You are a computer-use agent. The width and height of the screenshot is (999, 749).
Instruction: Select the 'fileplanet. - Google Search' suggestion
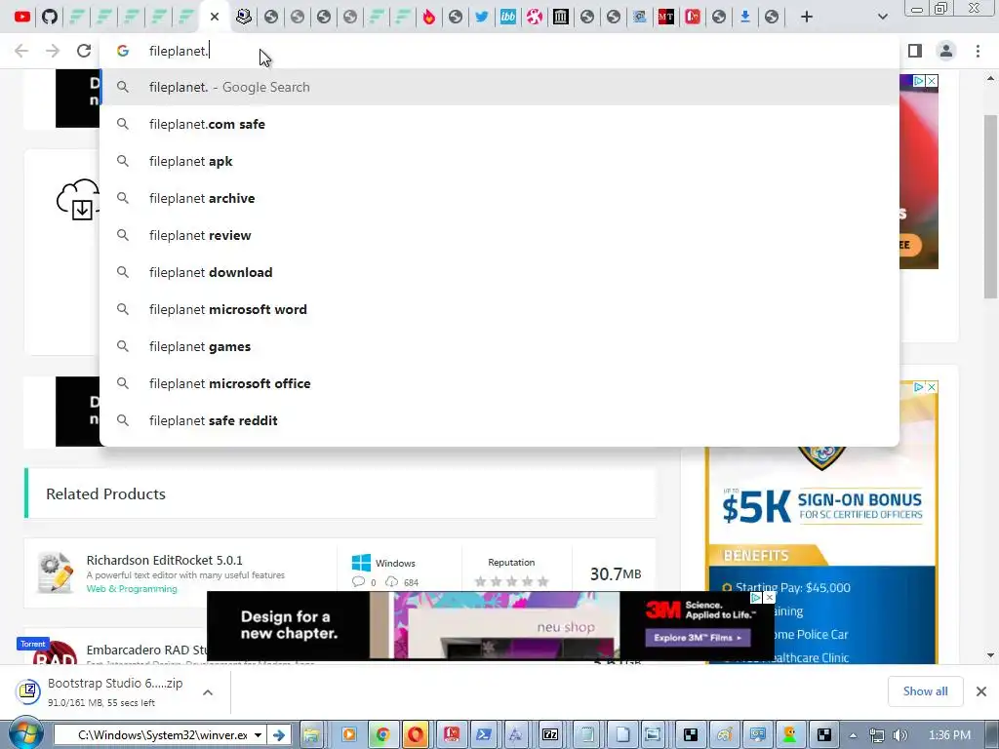(x=499, y=87)
